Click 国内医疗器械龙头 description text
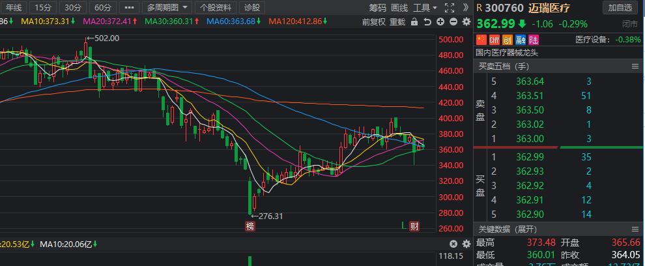This screenshot has width=645, height=266. (507, 53)
